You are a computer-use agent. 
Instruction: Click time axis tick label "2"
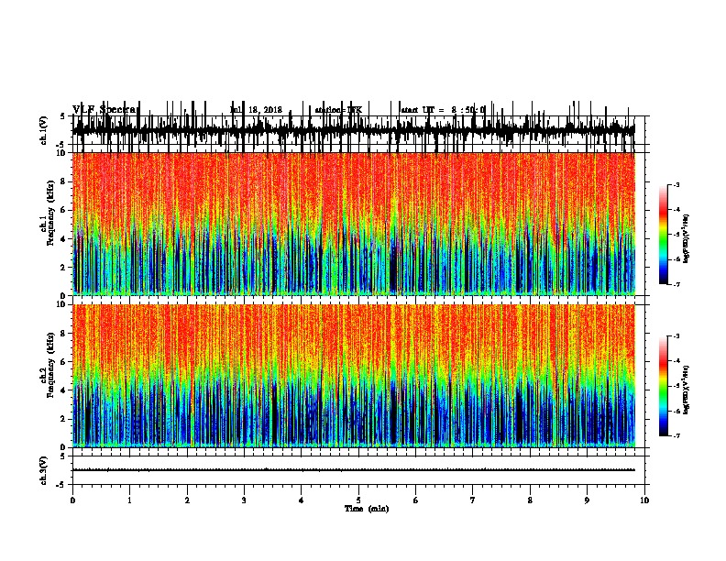point(187,500)
